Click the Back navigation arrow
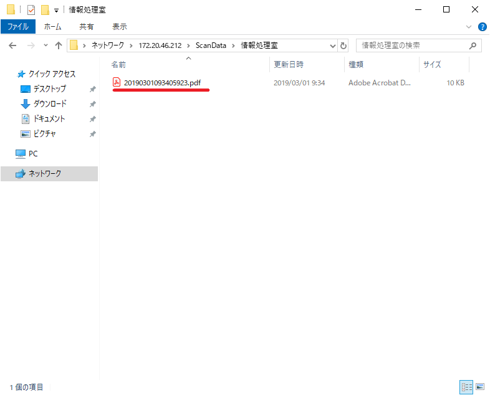The width and height of the screenshot is (490, 395). [x=12, y=45]
